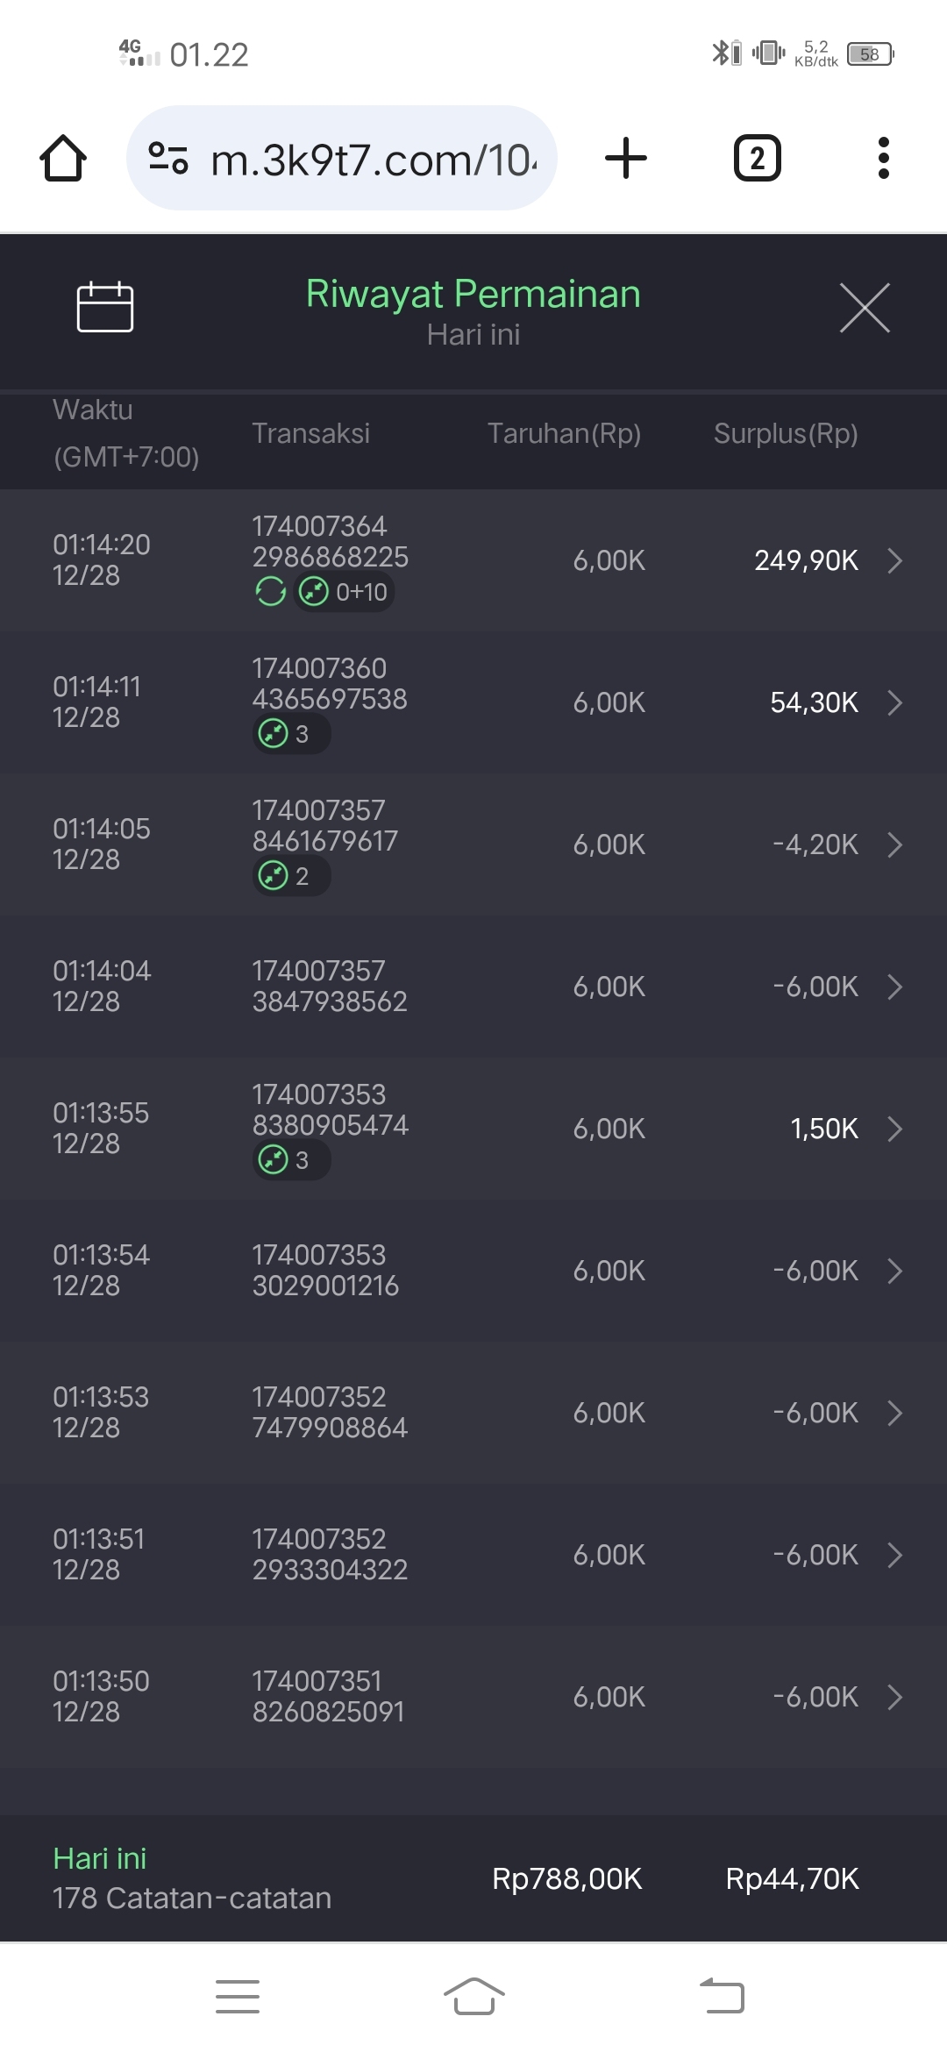The height and width of the screenshot is (2052, 947).
Task: Tap the site settings icon in address bar
Action: (168, 159)
